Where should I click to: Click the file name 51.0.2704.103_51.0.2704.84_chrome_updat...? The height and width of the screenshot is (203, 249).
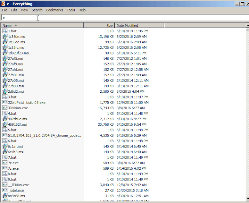(45, 135)
